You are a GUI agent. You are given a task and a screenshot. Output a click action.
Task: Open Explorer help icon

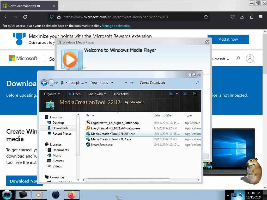(195, 94)
